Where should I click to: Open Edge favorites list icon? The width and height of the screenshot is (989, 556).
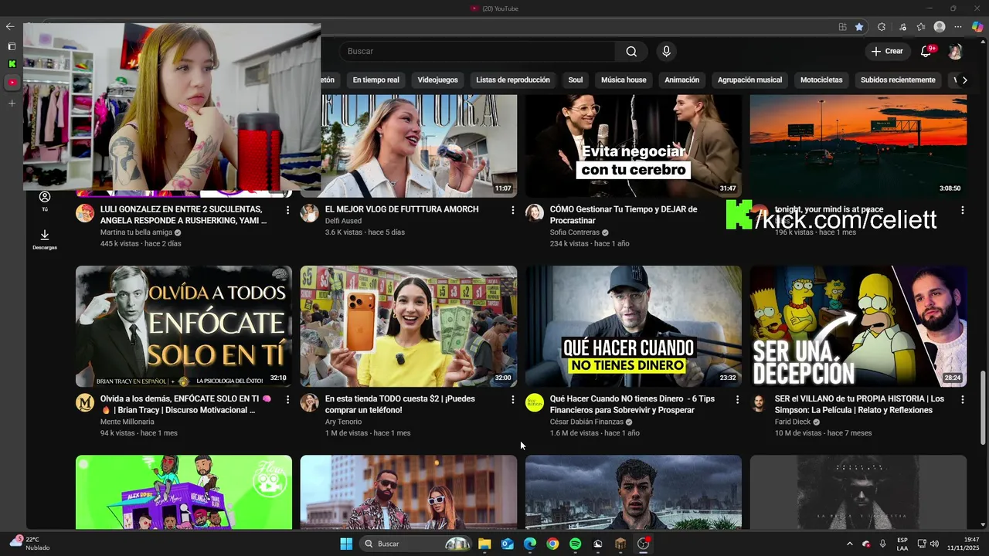tap(921, 27)
